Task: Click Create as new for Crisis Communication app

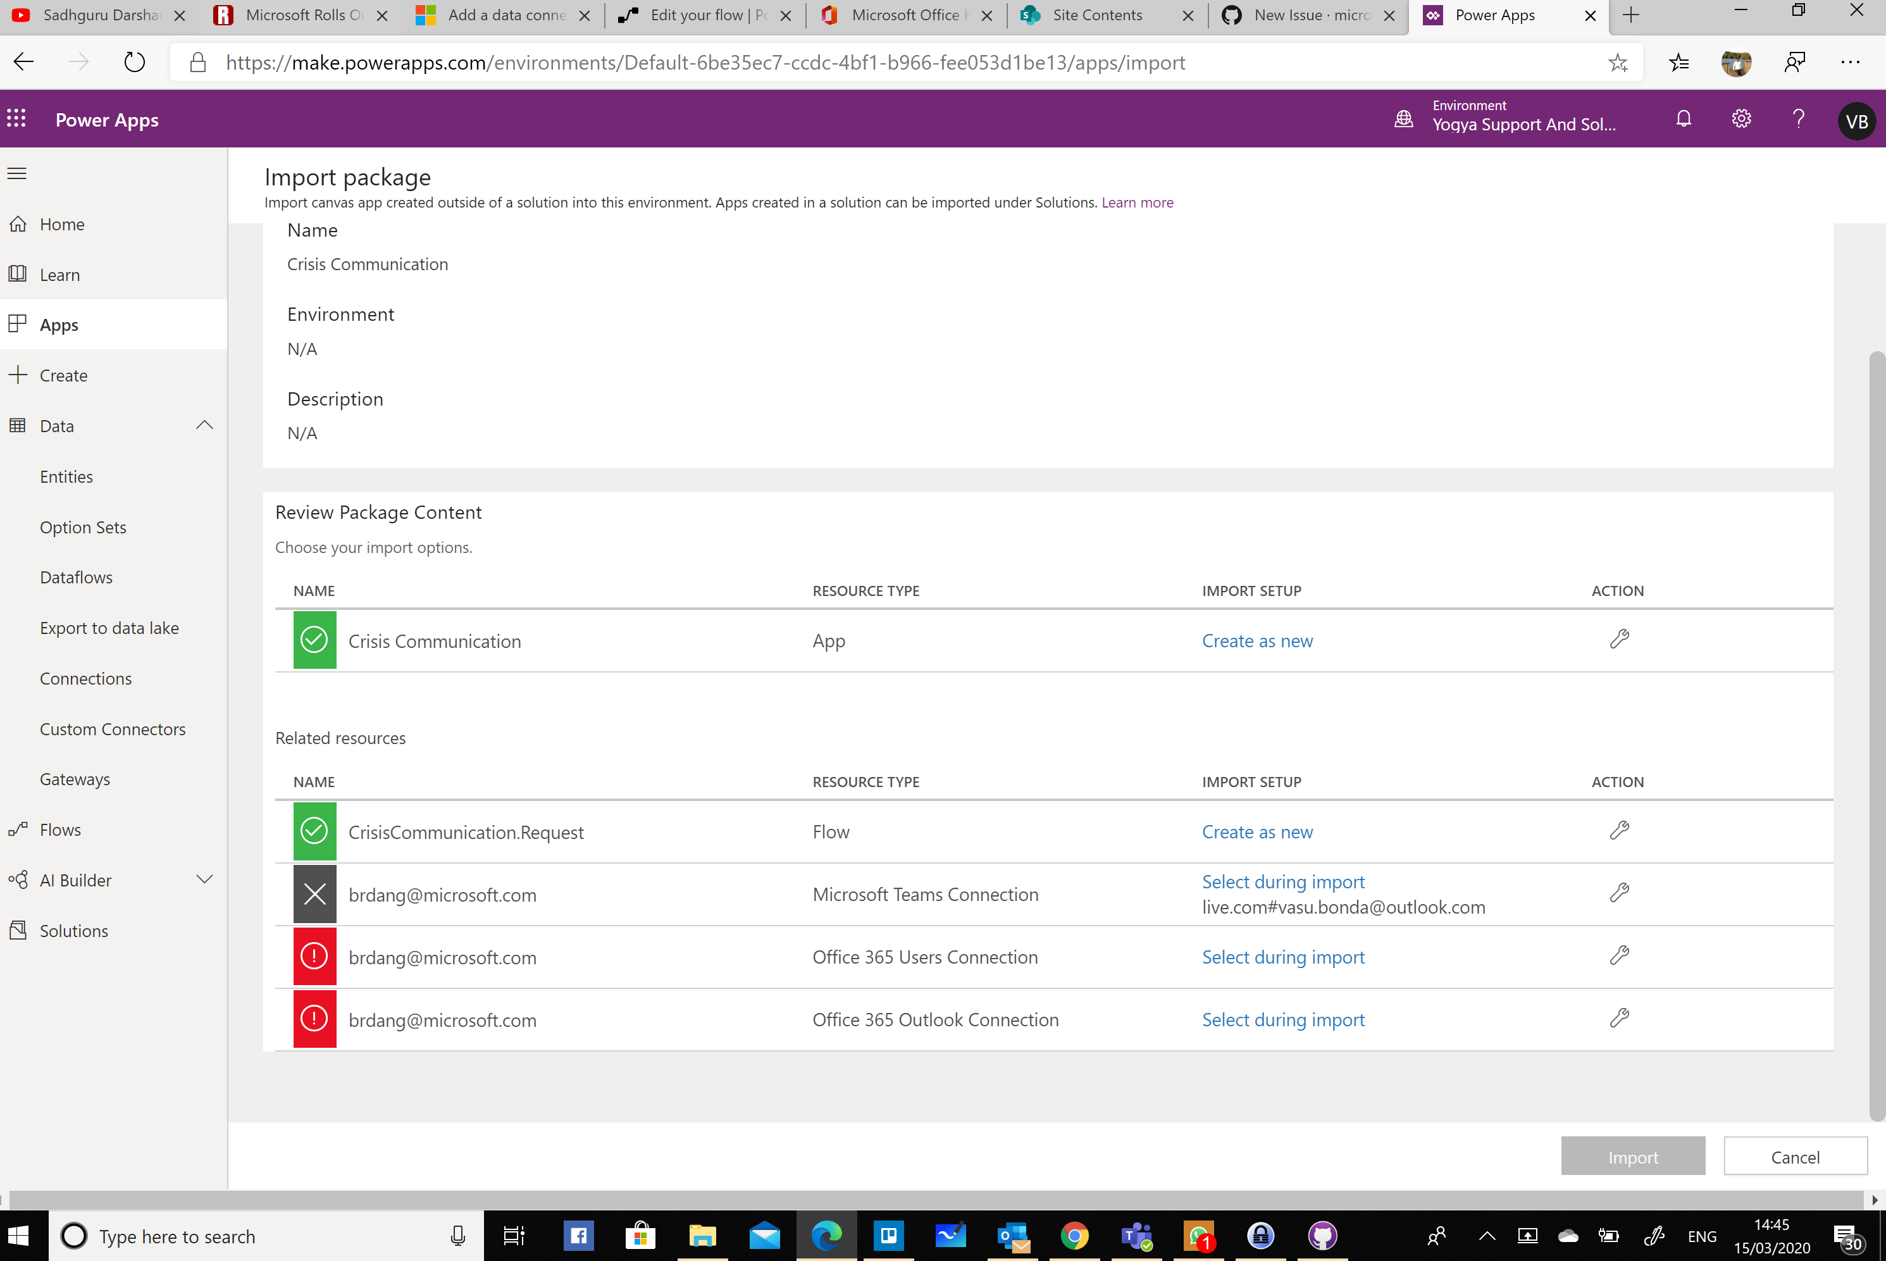Action: (1257, 641)
